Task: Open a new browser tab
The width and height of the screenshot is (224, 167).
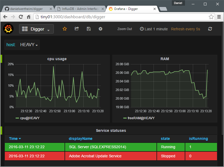Action: click(163, 9)
